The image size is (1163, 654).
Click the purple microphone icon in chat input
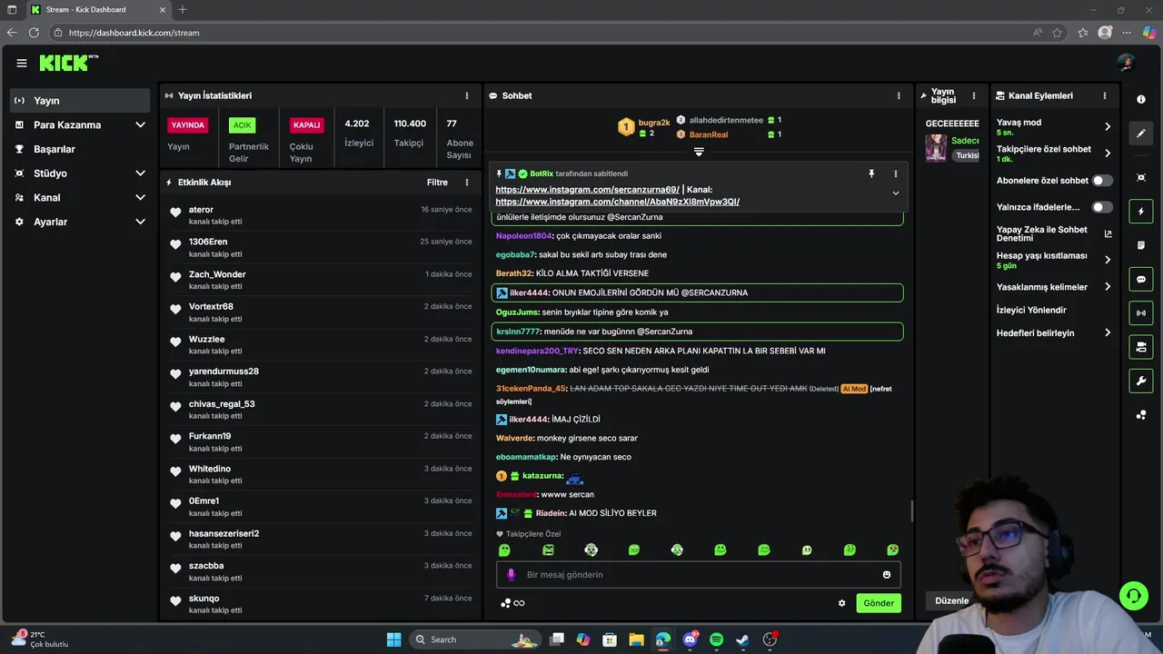click(x=511, y=575)
